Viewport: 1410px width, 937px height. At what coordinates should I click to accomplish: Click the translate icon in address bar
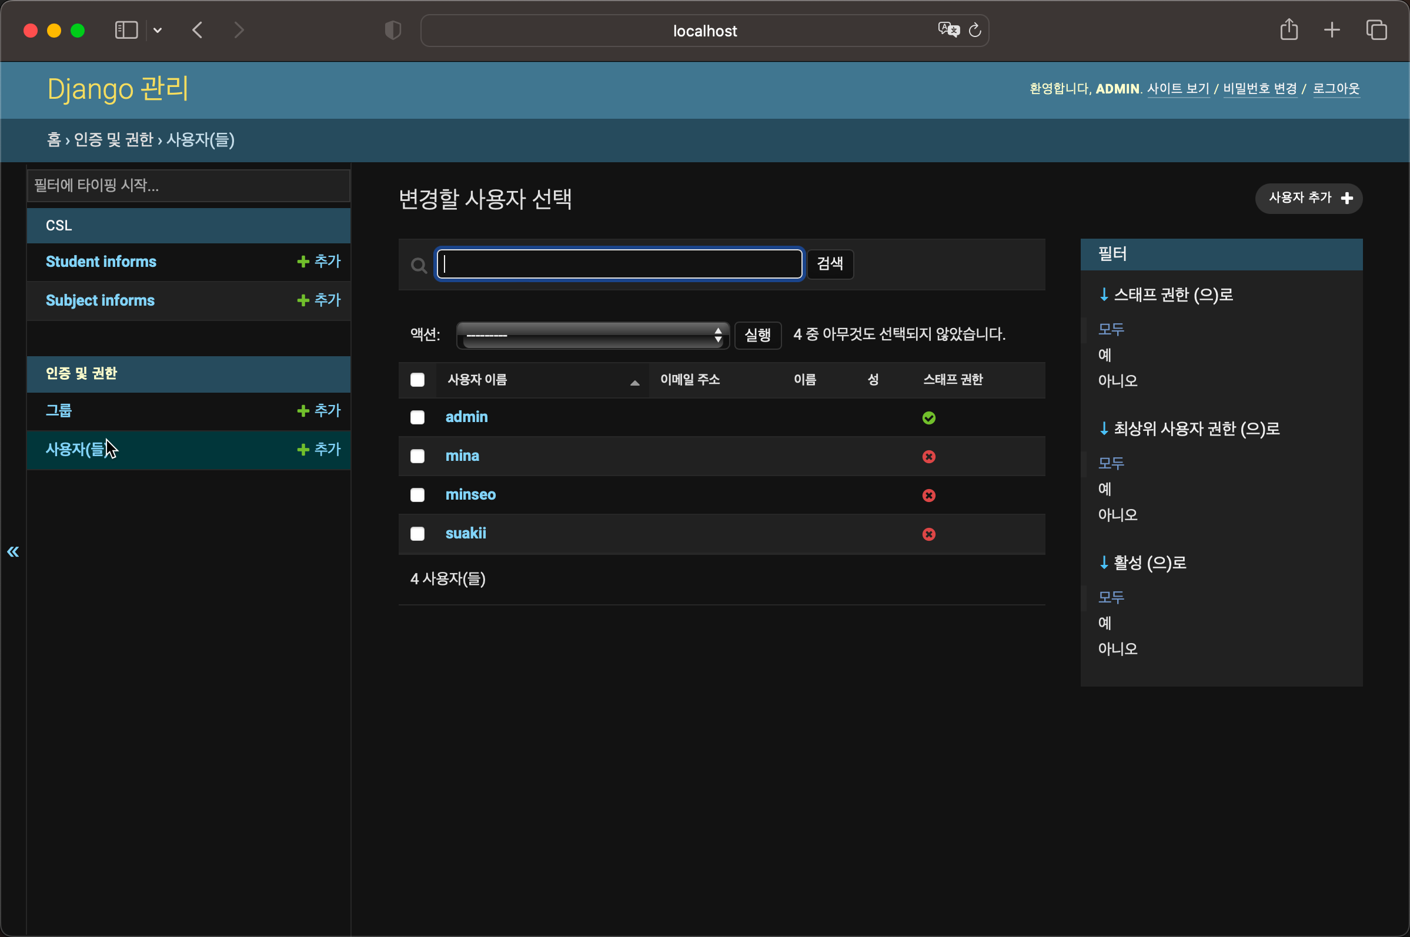[x=948, y=30]
